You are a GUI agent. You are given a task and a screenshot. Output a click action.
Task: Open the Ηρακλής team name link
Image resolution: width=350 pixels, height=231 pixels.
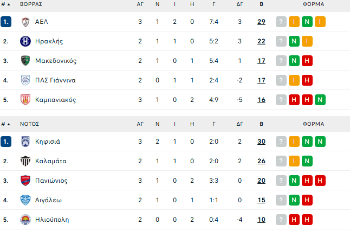[x=49, y=41]
